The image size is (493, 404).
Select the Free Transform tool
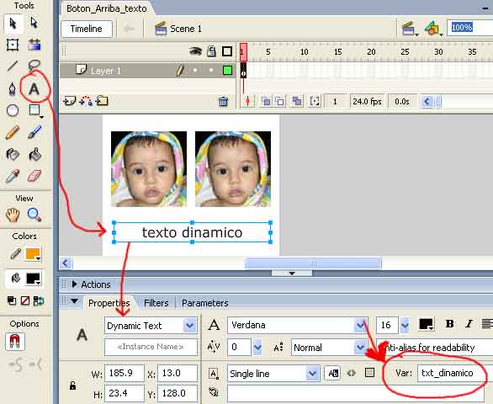click(13, 45)
